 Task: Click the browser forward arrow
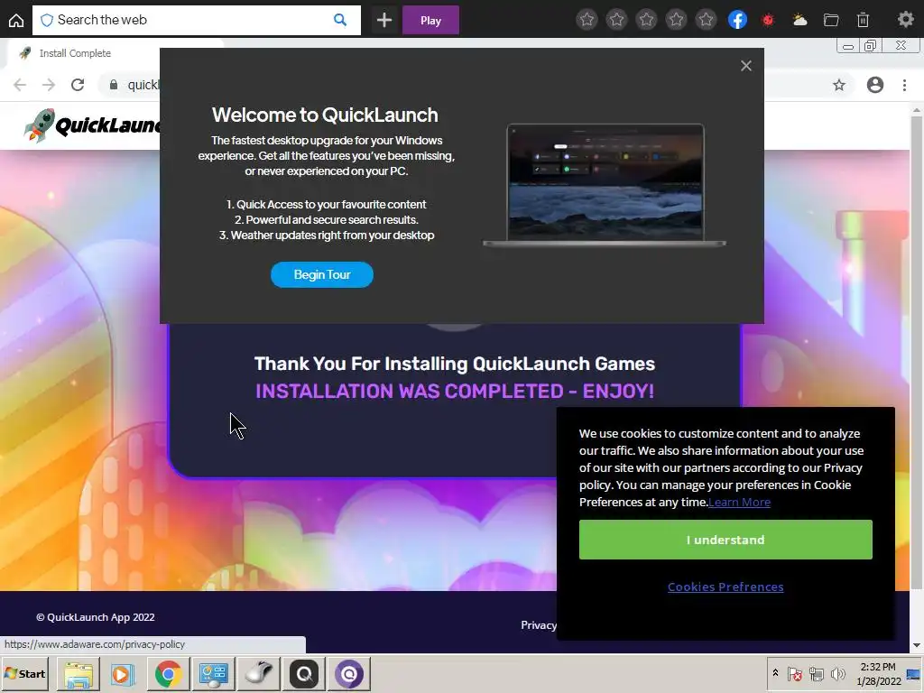click(x=49, y=85)
